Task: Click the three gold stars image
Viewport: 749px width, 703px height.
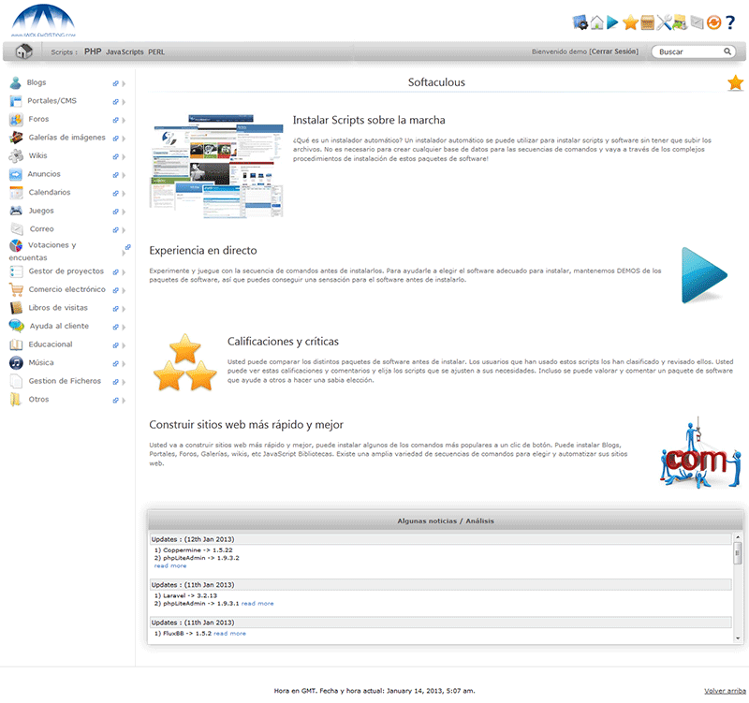Action: [x=184, y=362]
